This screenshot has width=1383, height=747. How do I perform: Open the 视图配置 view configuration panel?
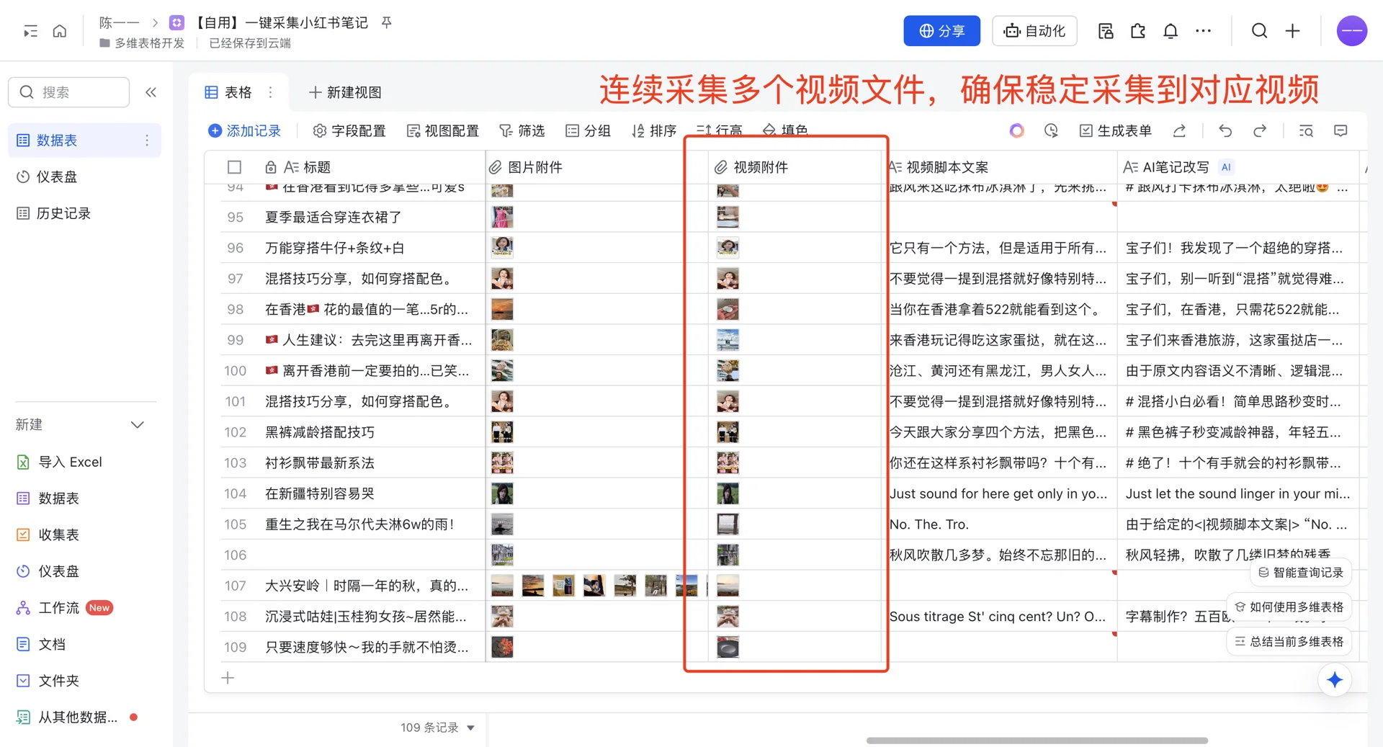pos(443,130)
